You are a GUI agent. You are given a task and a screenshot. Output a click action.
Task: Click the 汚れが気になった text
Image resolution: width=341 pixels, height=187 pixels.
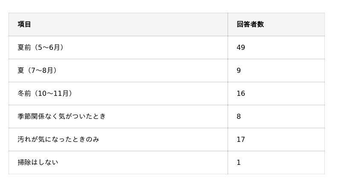point(45,139)
